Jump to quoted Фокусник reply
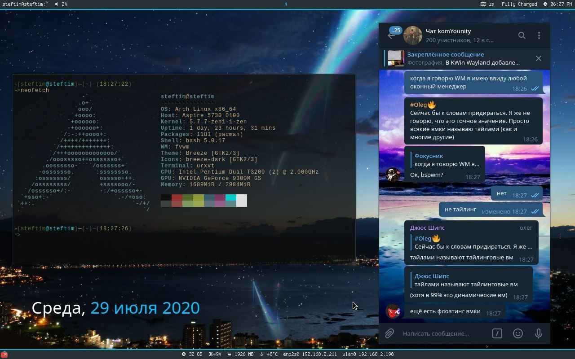 pos(445,160)
